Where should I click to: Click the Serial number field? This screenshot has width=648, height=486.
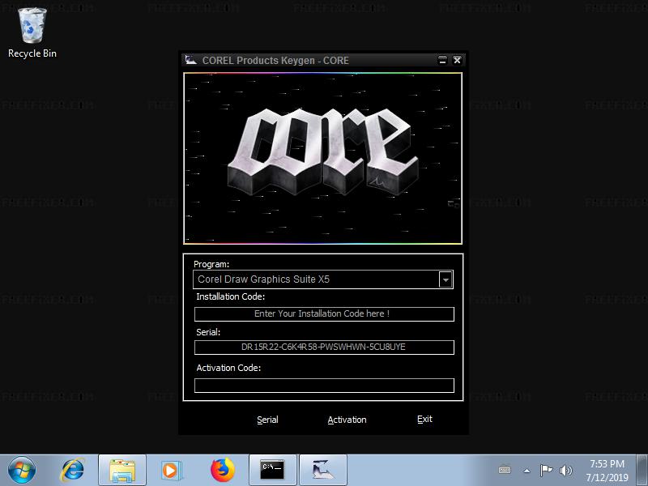tap(324, 347)
